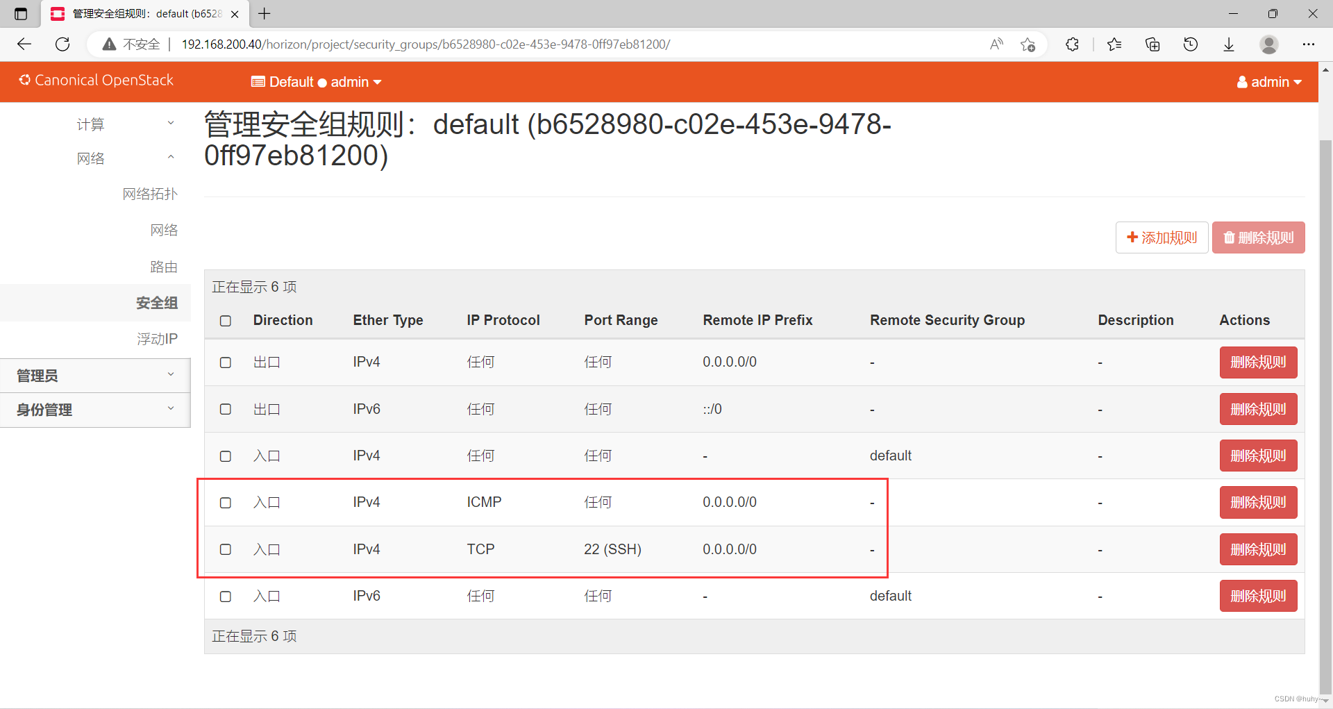Click default group in 入口 IPv4 row
1333x709 pixels.
[891, 456]
